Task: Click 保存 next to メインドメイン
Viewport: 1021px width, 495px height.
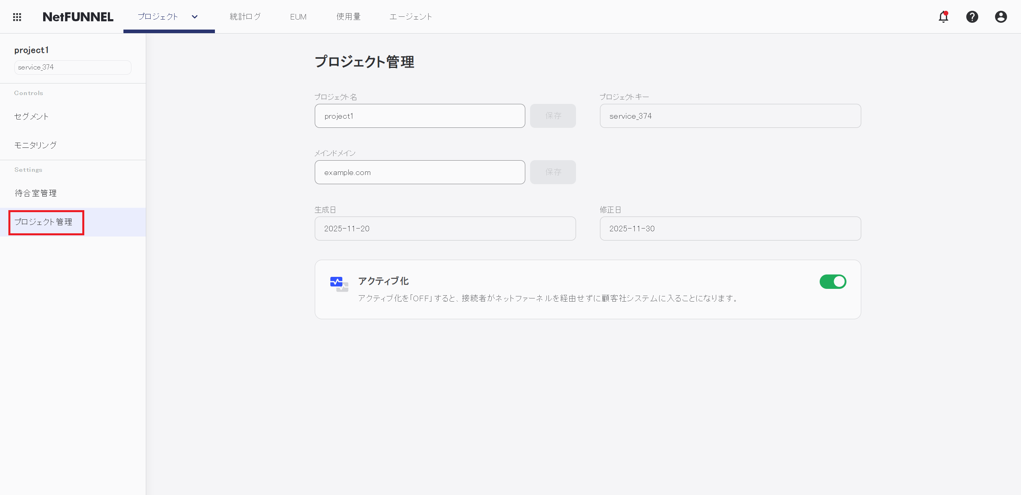Action: point(553,172)
